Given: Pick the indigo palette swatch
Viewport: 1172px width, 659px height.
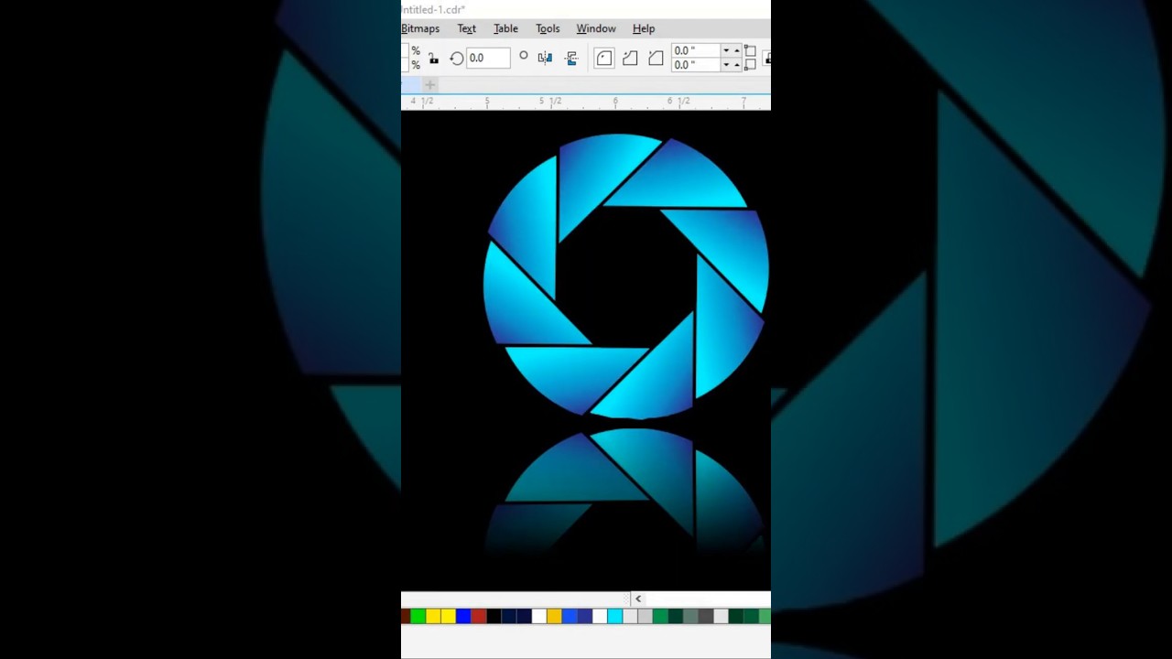Looking at the screenshot, I should 585,616.
